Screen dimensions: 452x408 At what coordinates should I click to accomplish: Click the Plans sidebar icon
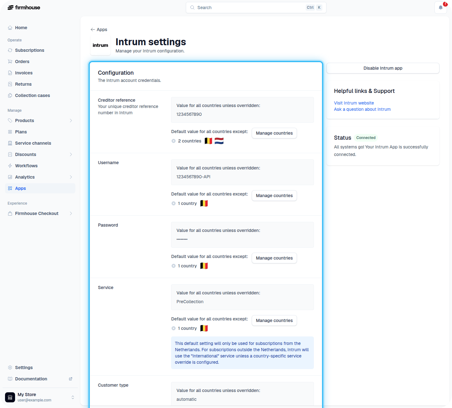click(10, 132)
